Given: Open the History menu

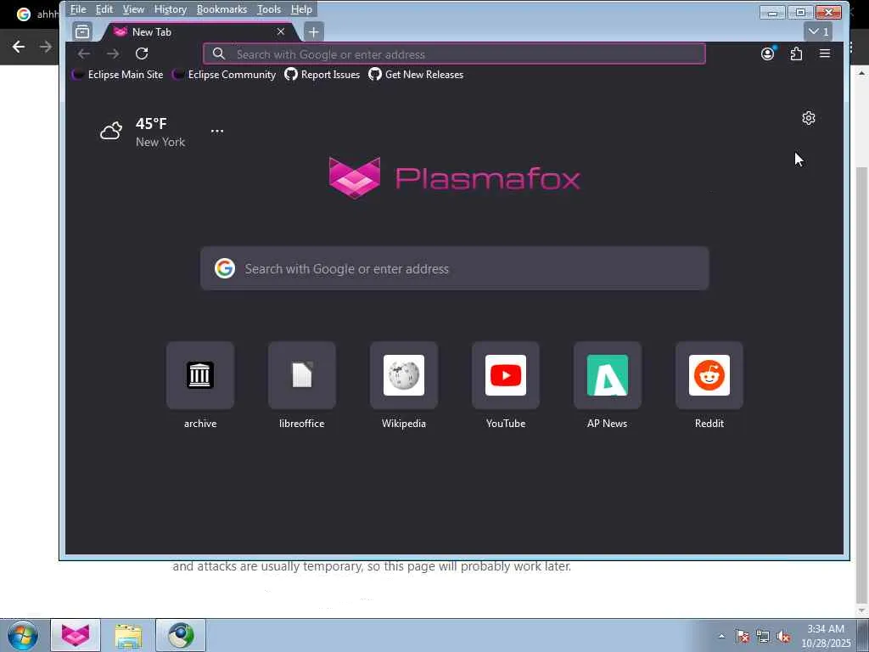Looking at the screenshot, I should point(170,9).
